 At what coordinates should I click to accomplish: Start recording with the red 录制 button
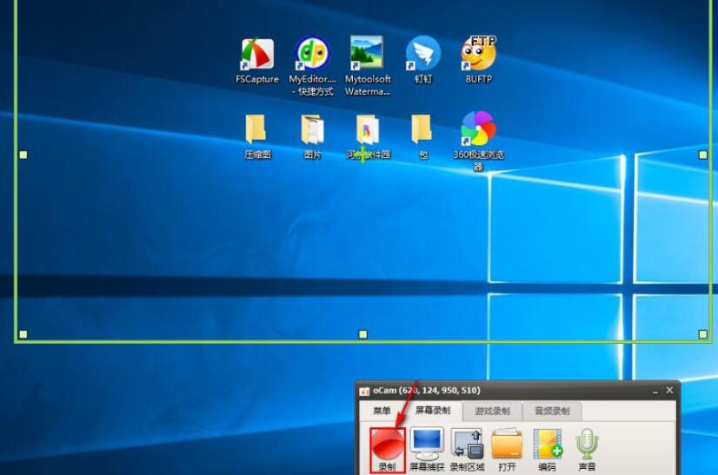388,451
